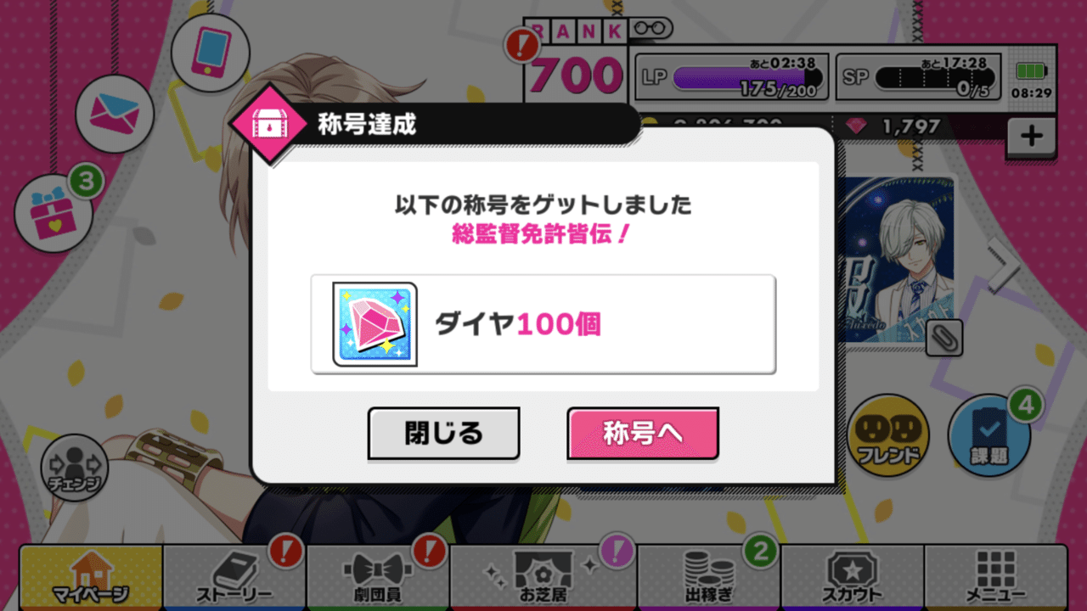Open the smartphone icon bubble
The image size is (1087, 611).
pos(210,53)
